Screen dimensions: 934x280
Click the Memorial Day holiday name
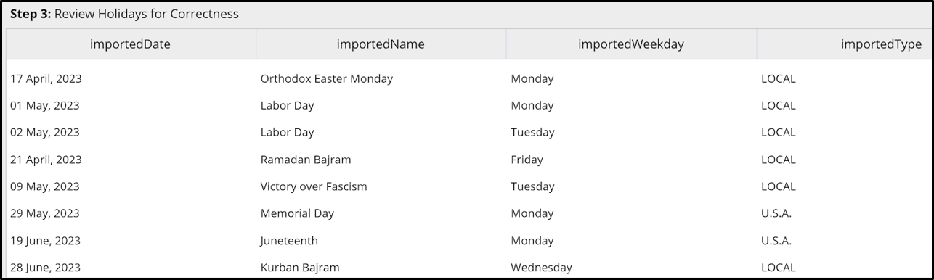coord(297,213)
